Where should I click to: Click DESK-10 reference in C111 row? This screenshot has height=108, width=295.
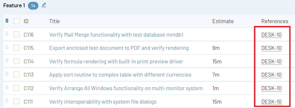[x=271, y=102]
